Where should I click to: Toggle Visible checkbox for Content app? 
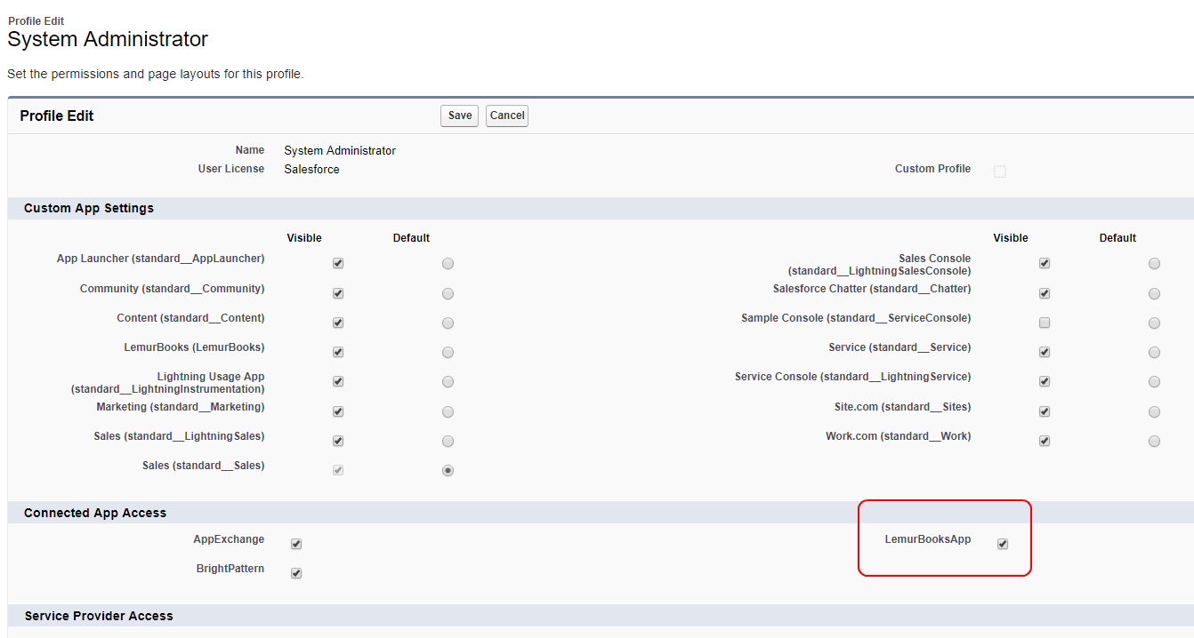(x=338, y=323)
